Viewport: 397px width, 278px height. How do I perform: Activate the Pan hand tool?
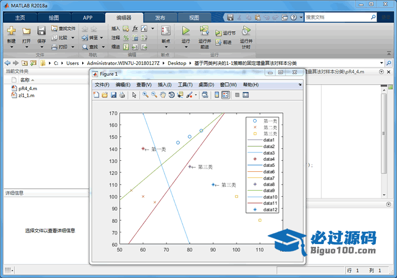pos(163,95)
